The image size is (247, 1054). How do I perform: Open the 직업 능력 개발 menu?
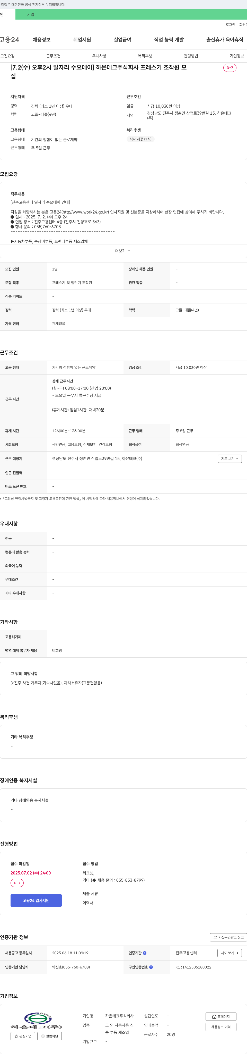169,40
